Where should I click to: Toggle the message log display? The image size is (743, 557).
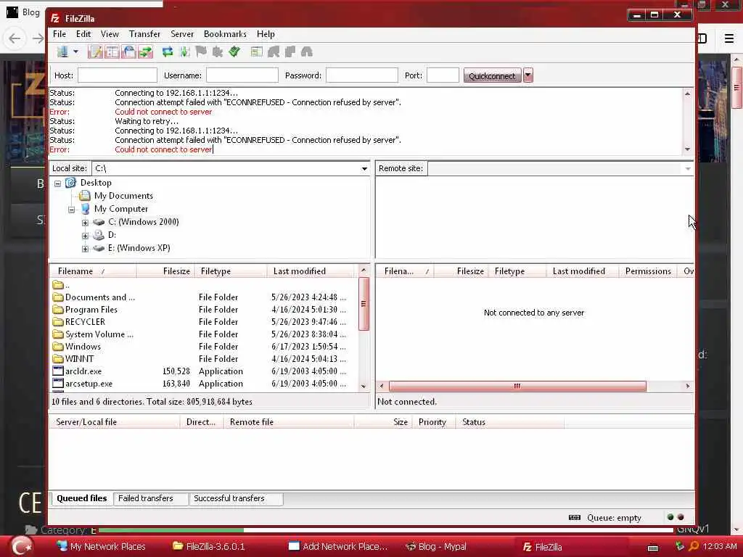point(95,51)
